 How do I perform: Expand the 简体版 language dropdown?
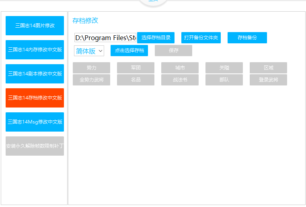tap(89, 51)
